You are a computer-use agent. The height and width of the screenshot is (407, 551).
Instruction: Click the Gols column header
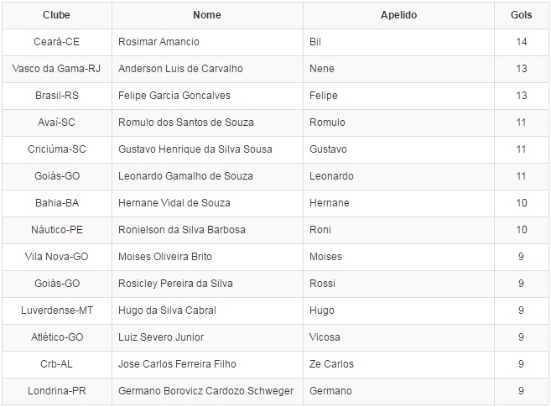click(x=521, y=15)
